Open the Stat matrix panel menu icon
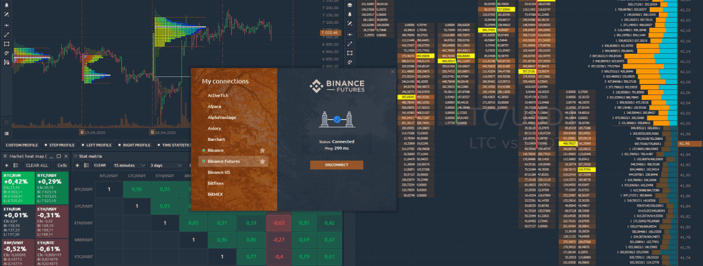This screenshot has width=703, height=266. [75, 156]
